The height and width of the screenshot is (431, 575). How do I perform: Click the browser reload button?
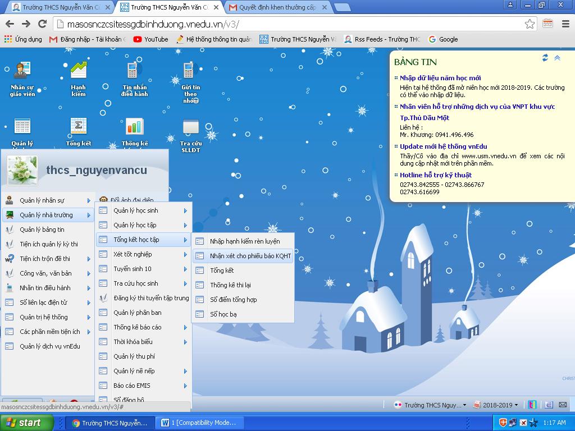click(43, 24)
